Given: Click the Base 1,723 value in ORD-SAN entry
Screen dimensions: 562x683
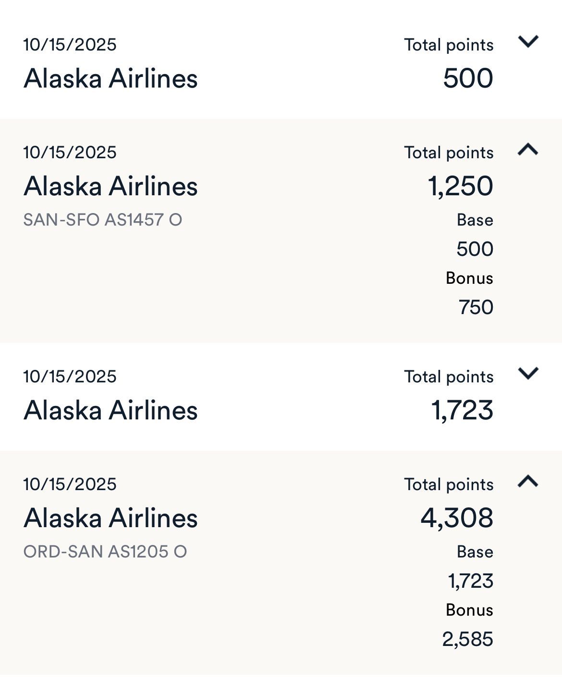Looking at the screenshot, I should pyautogui.click(x=471, y=581).
